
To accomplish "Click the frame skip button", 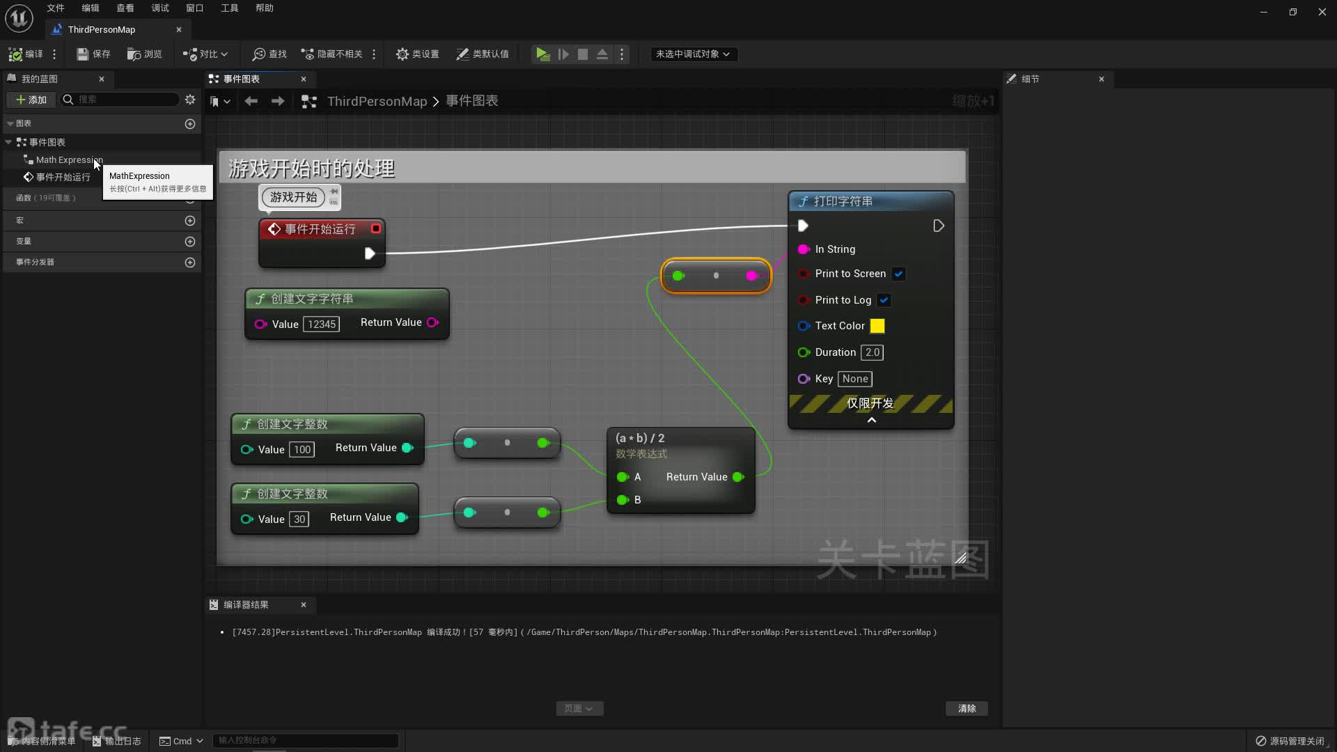I will 563,54.
